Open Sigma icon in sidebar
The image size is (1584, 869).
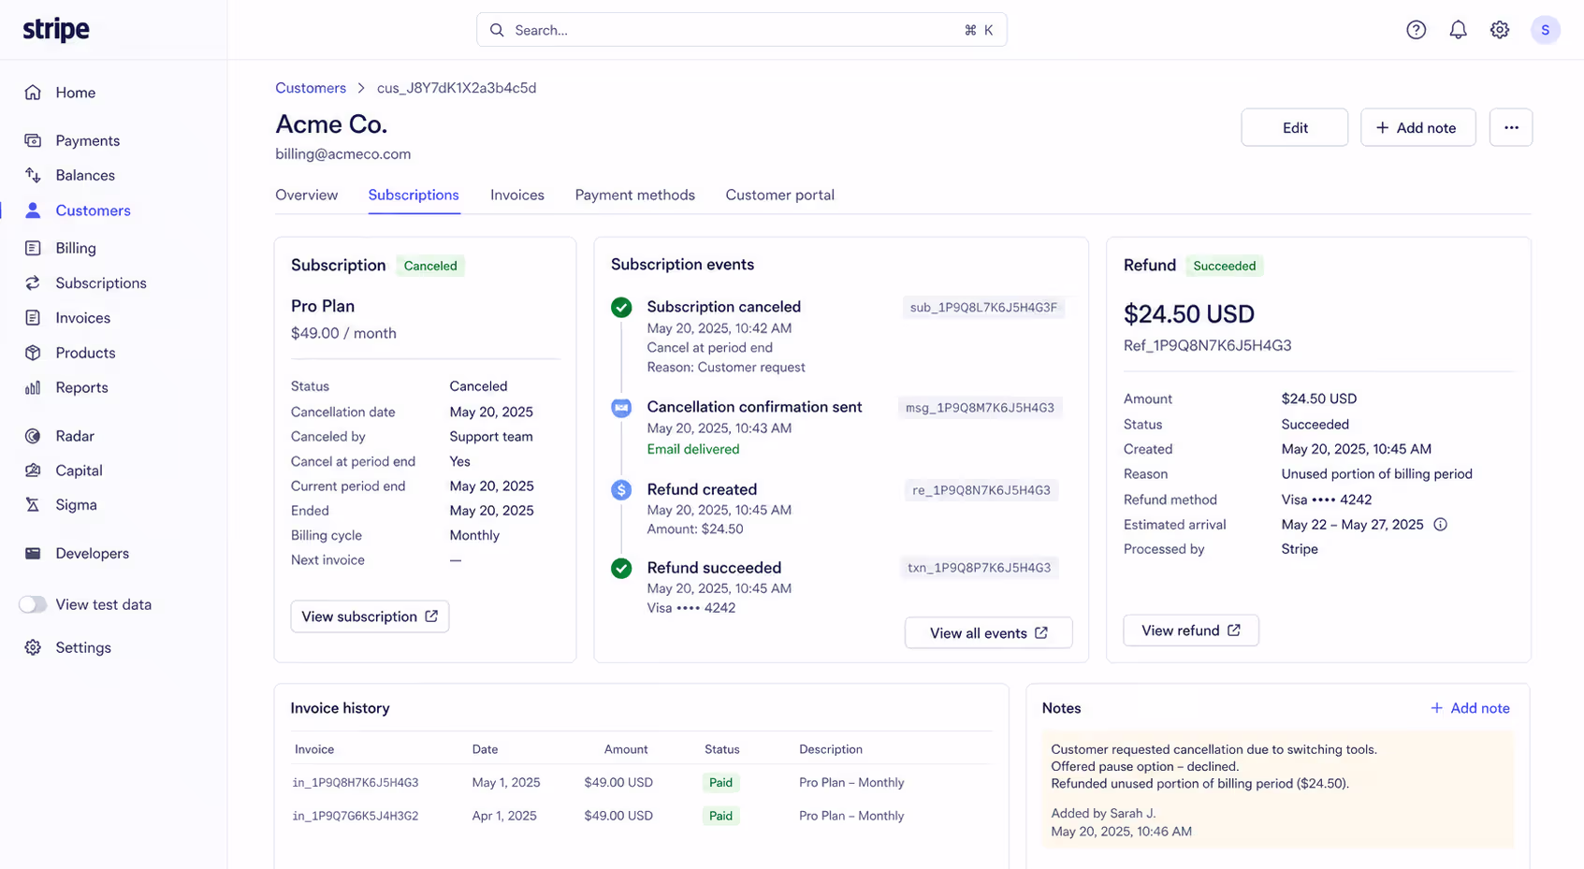[33, 505]
